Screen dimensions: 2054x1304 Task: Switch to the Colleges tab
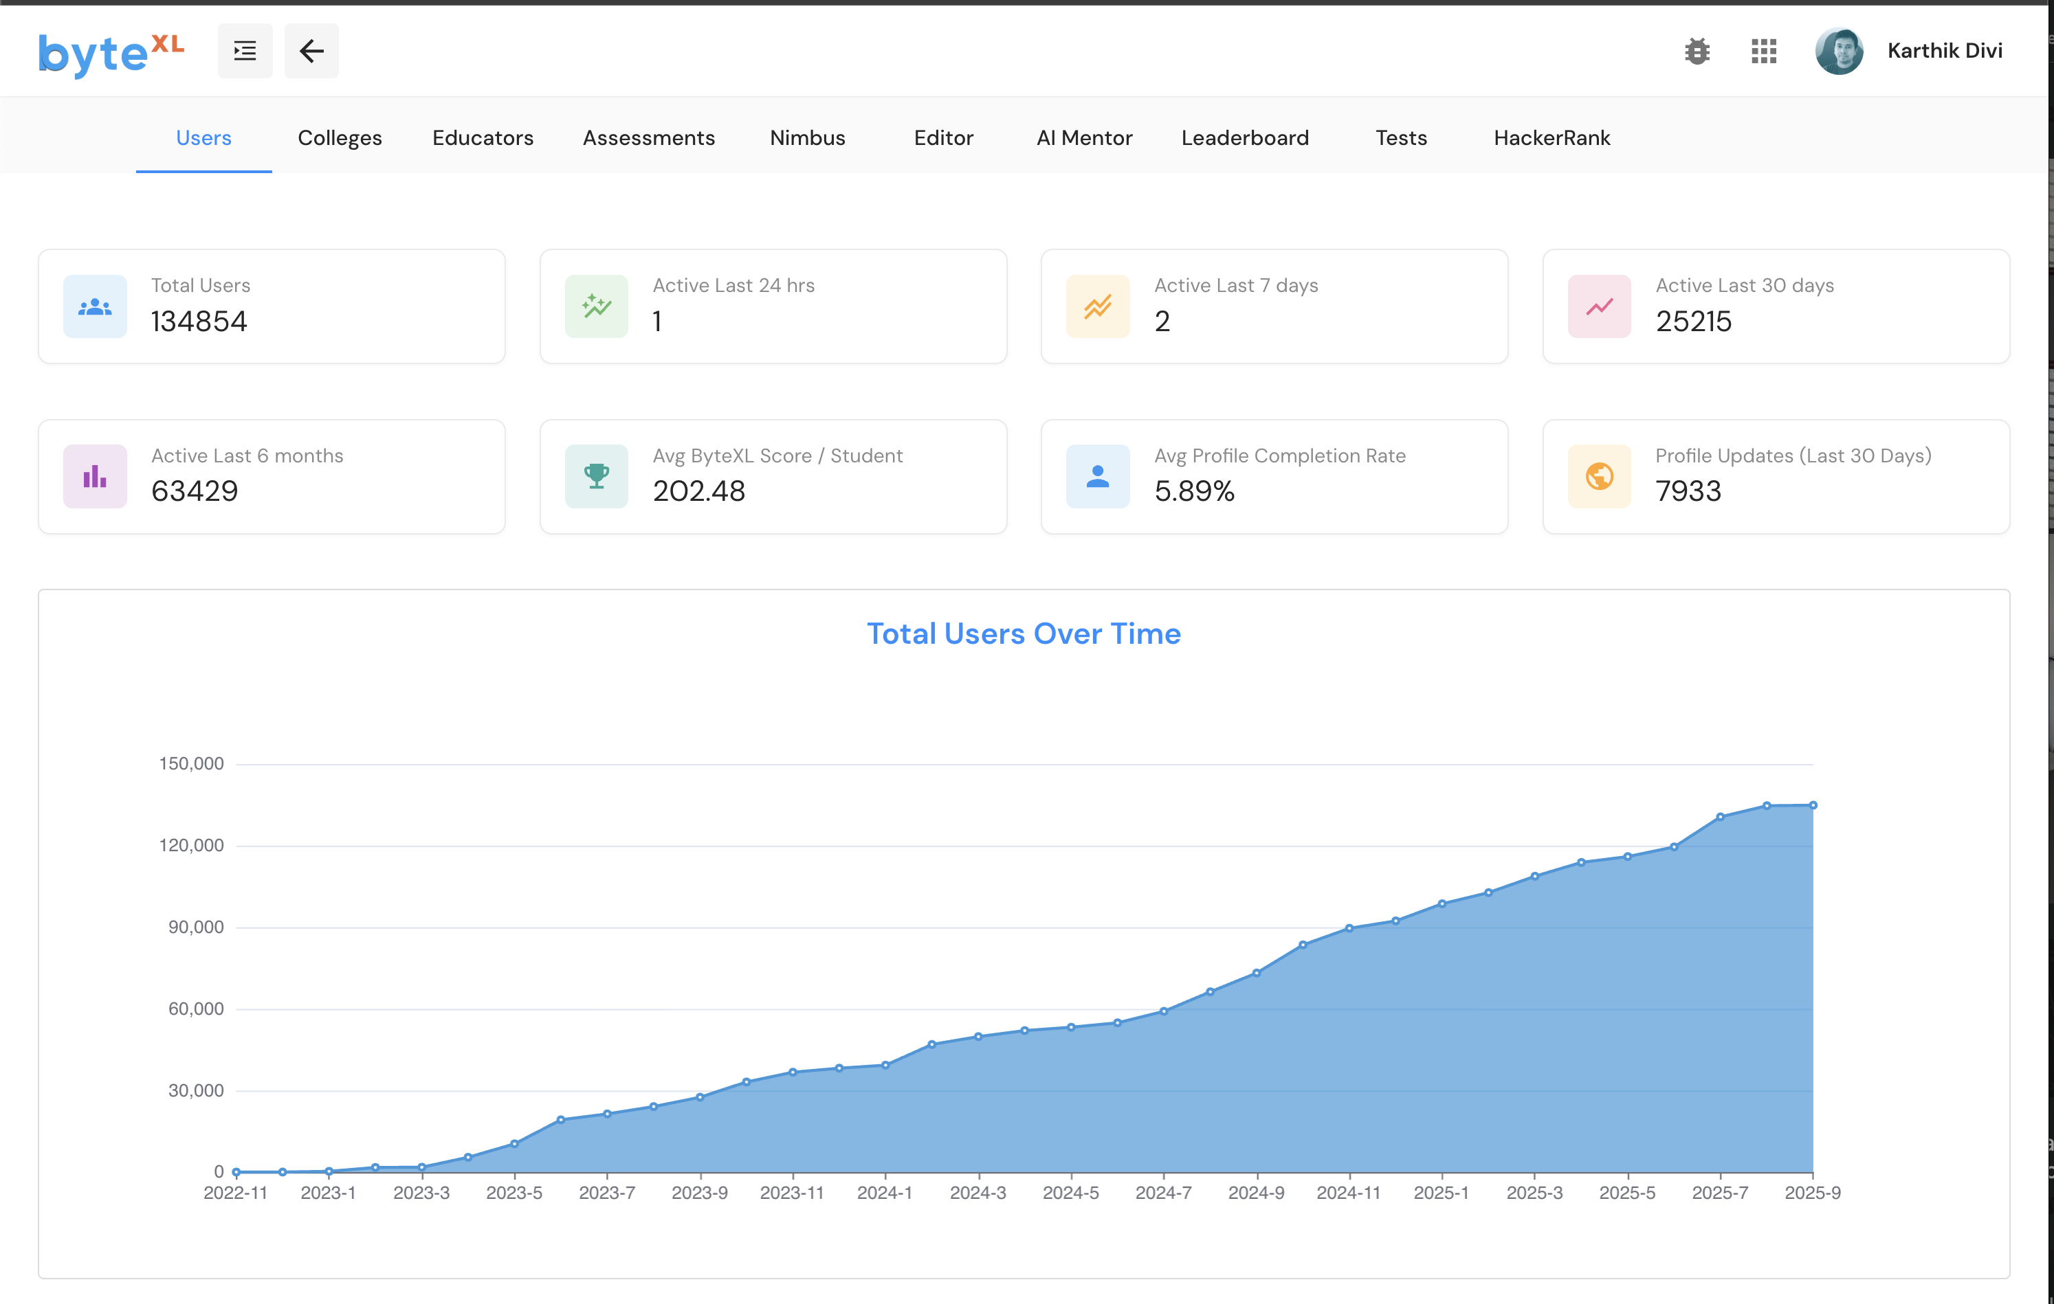tap(340, 138)
